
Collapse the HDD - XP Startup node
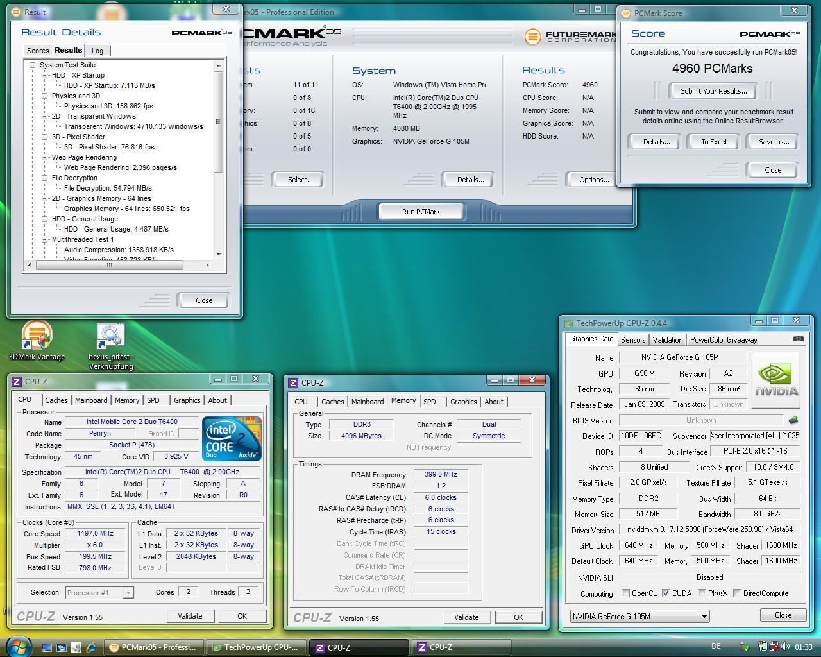[45, 75]
